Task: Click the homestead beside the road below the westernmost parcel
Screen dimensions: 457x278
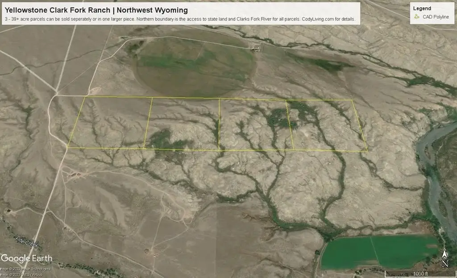Action: click(x=73, y=175)
